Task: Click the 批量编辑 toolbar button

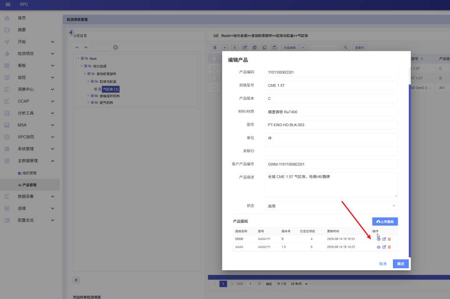Action: coord(290,47)
